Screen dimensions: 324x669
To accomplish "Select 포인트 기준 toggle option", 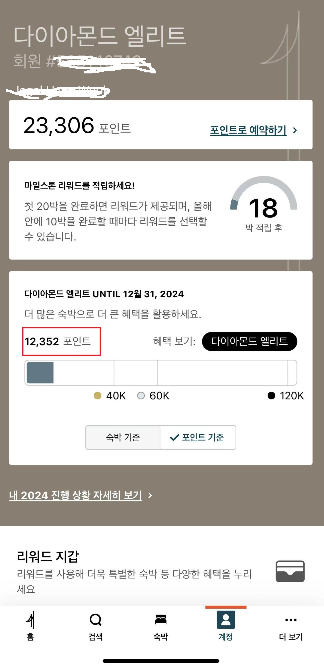I will click(198, 437).
